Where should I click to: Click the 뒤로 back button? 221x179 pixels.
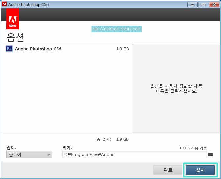point(168,170)
